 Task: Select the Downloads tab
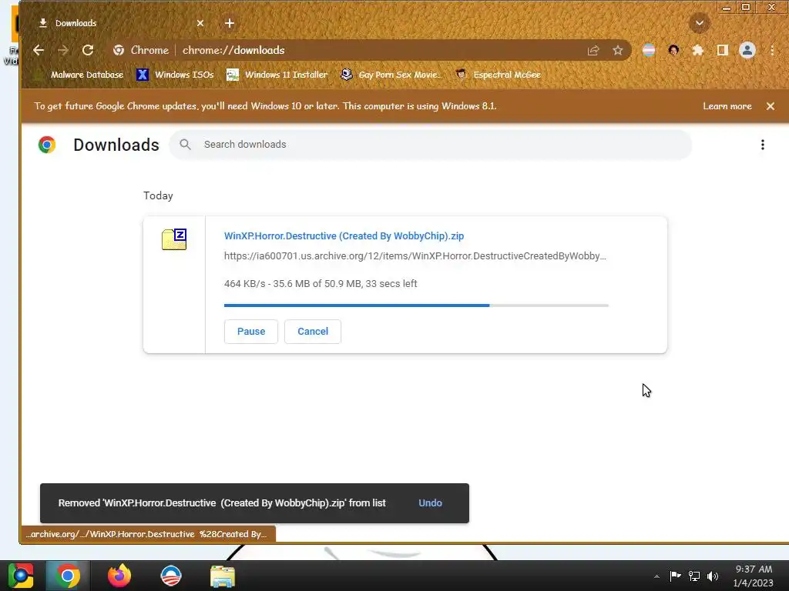point(121,23)
